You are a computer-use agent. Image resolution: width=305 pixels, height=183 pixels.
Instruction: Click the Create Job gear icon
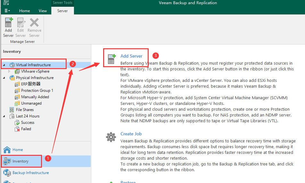click(111, 137)
